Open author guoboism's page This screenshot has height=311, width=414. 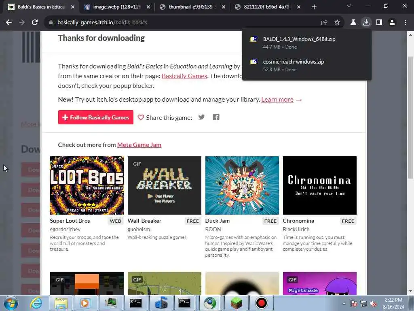139,230
